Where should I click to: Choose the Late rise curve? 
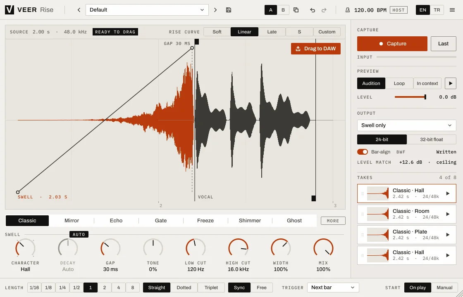[272, 32]
